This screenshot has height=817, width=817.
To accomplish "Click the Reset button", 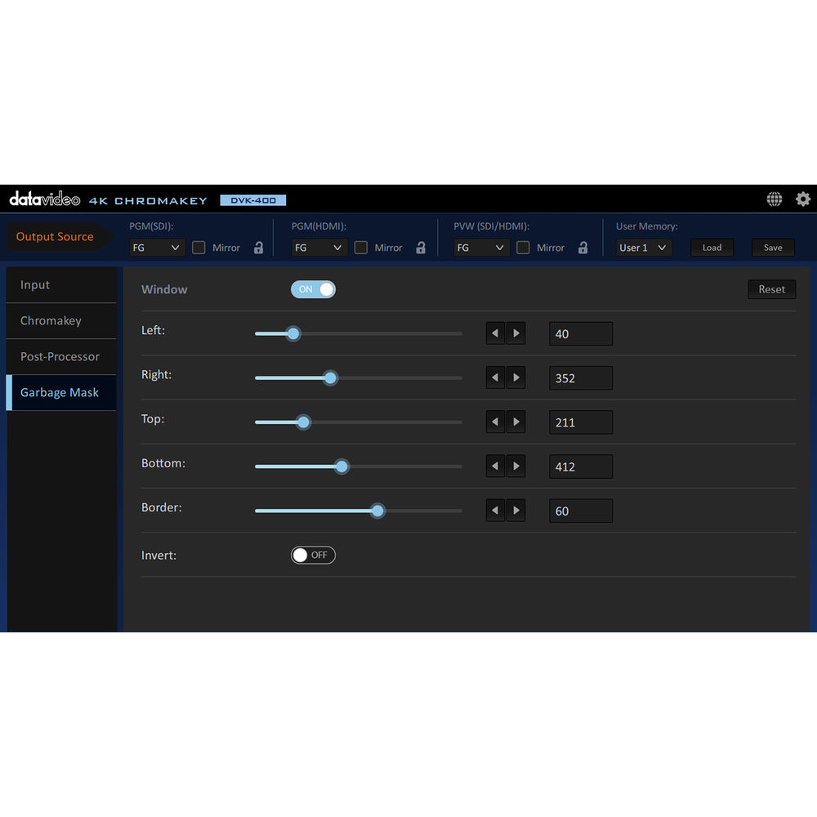I will [x=771, y=289].
